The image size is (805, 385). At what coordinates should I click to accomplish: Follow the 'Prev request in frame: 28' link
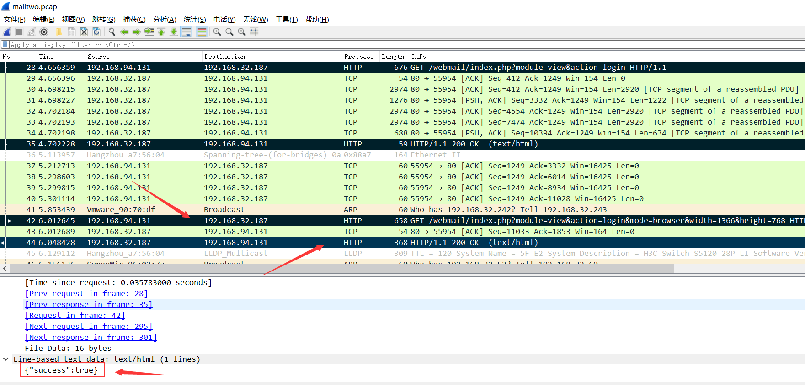pyautogui.click(x=86, y=294)
